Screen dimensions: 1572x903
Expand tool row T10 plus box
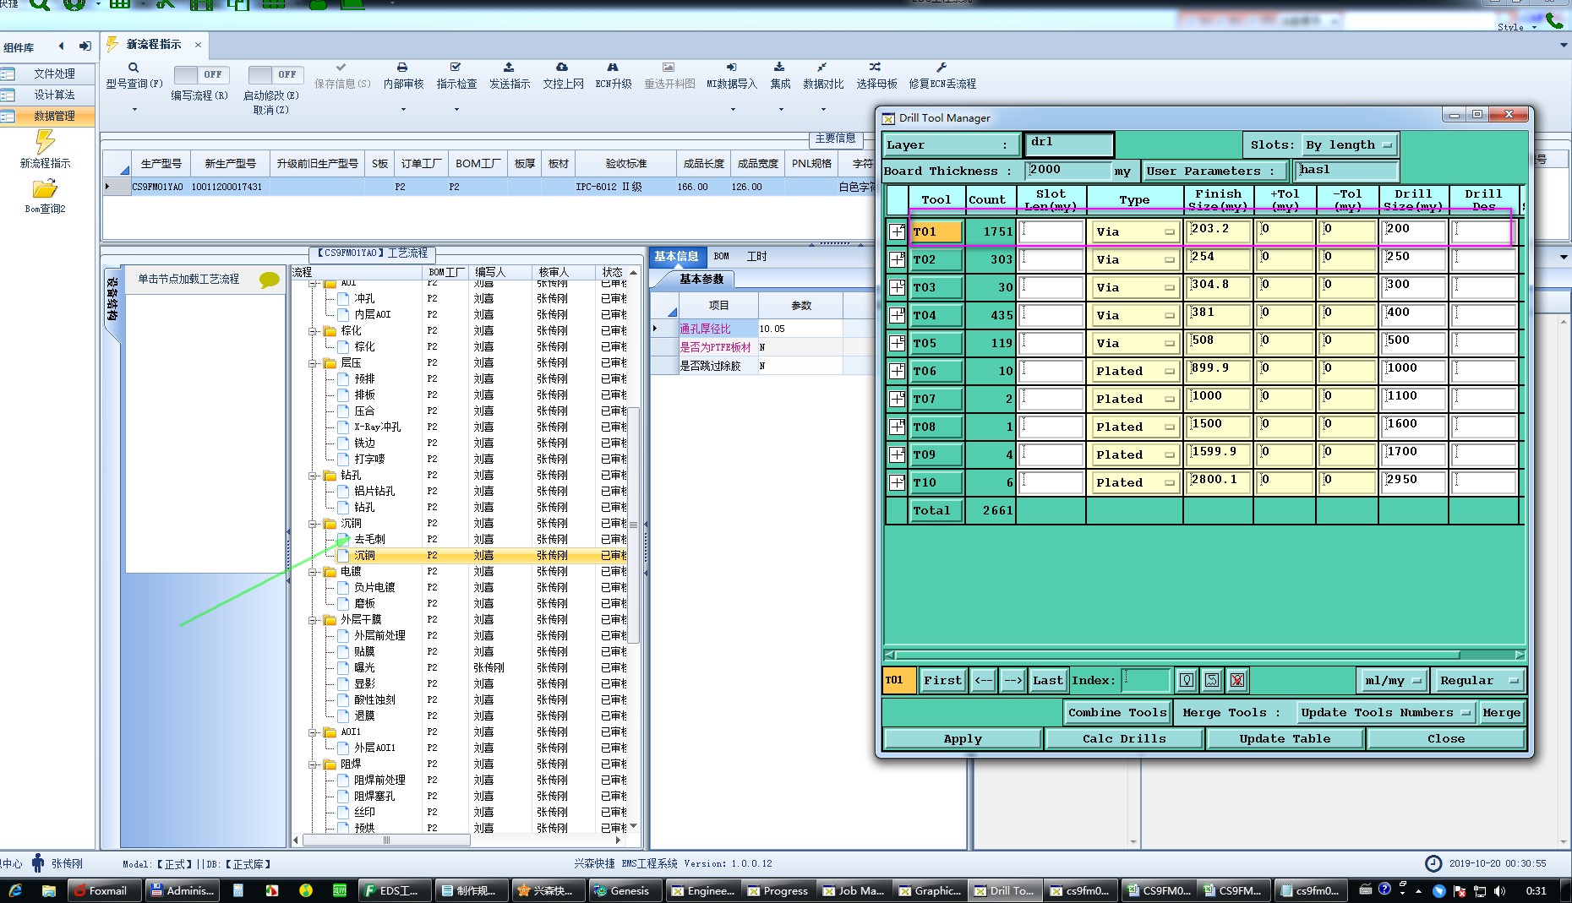click(x=897, y=482)
